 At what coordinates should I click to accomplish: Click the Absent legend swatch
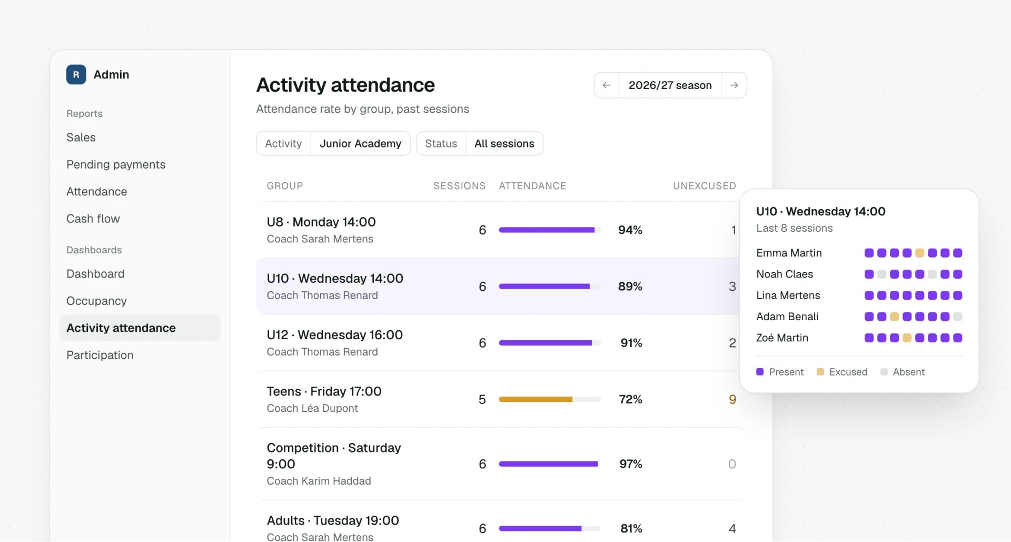coord(884,372)
